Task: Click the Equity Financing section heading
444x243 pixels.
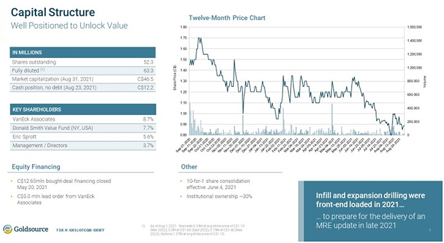Action: [x=36, y=167]
